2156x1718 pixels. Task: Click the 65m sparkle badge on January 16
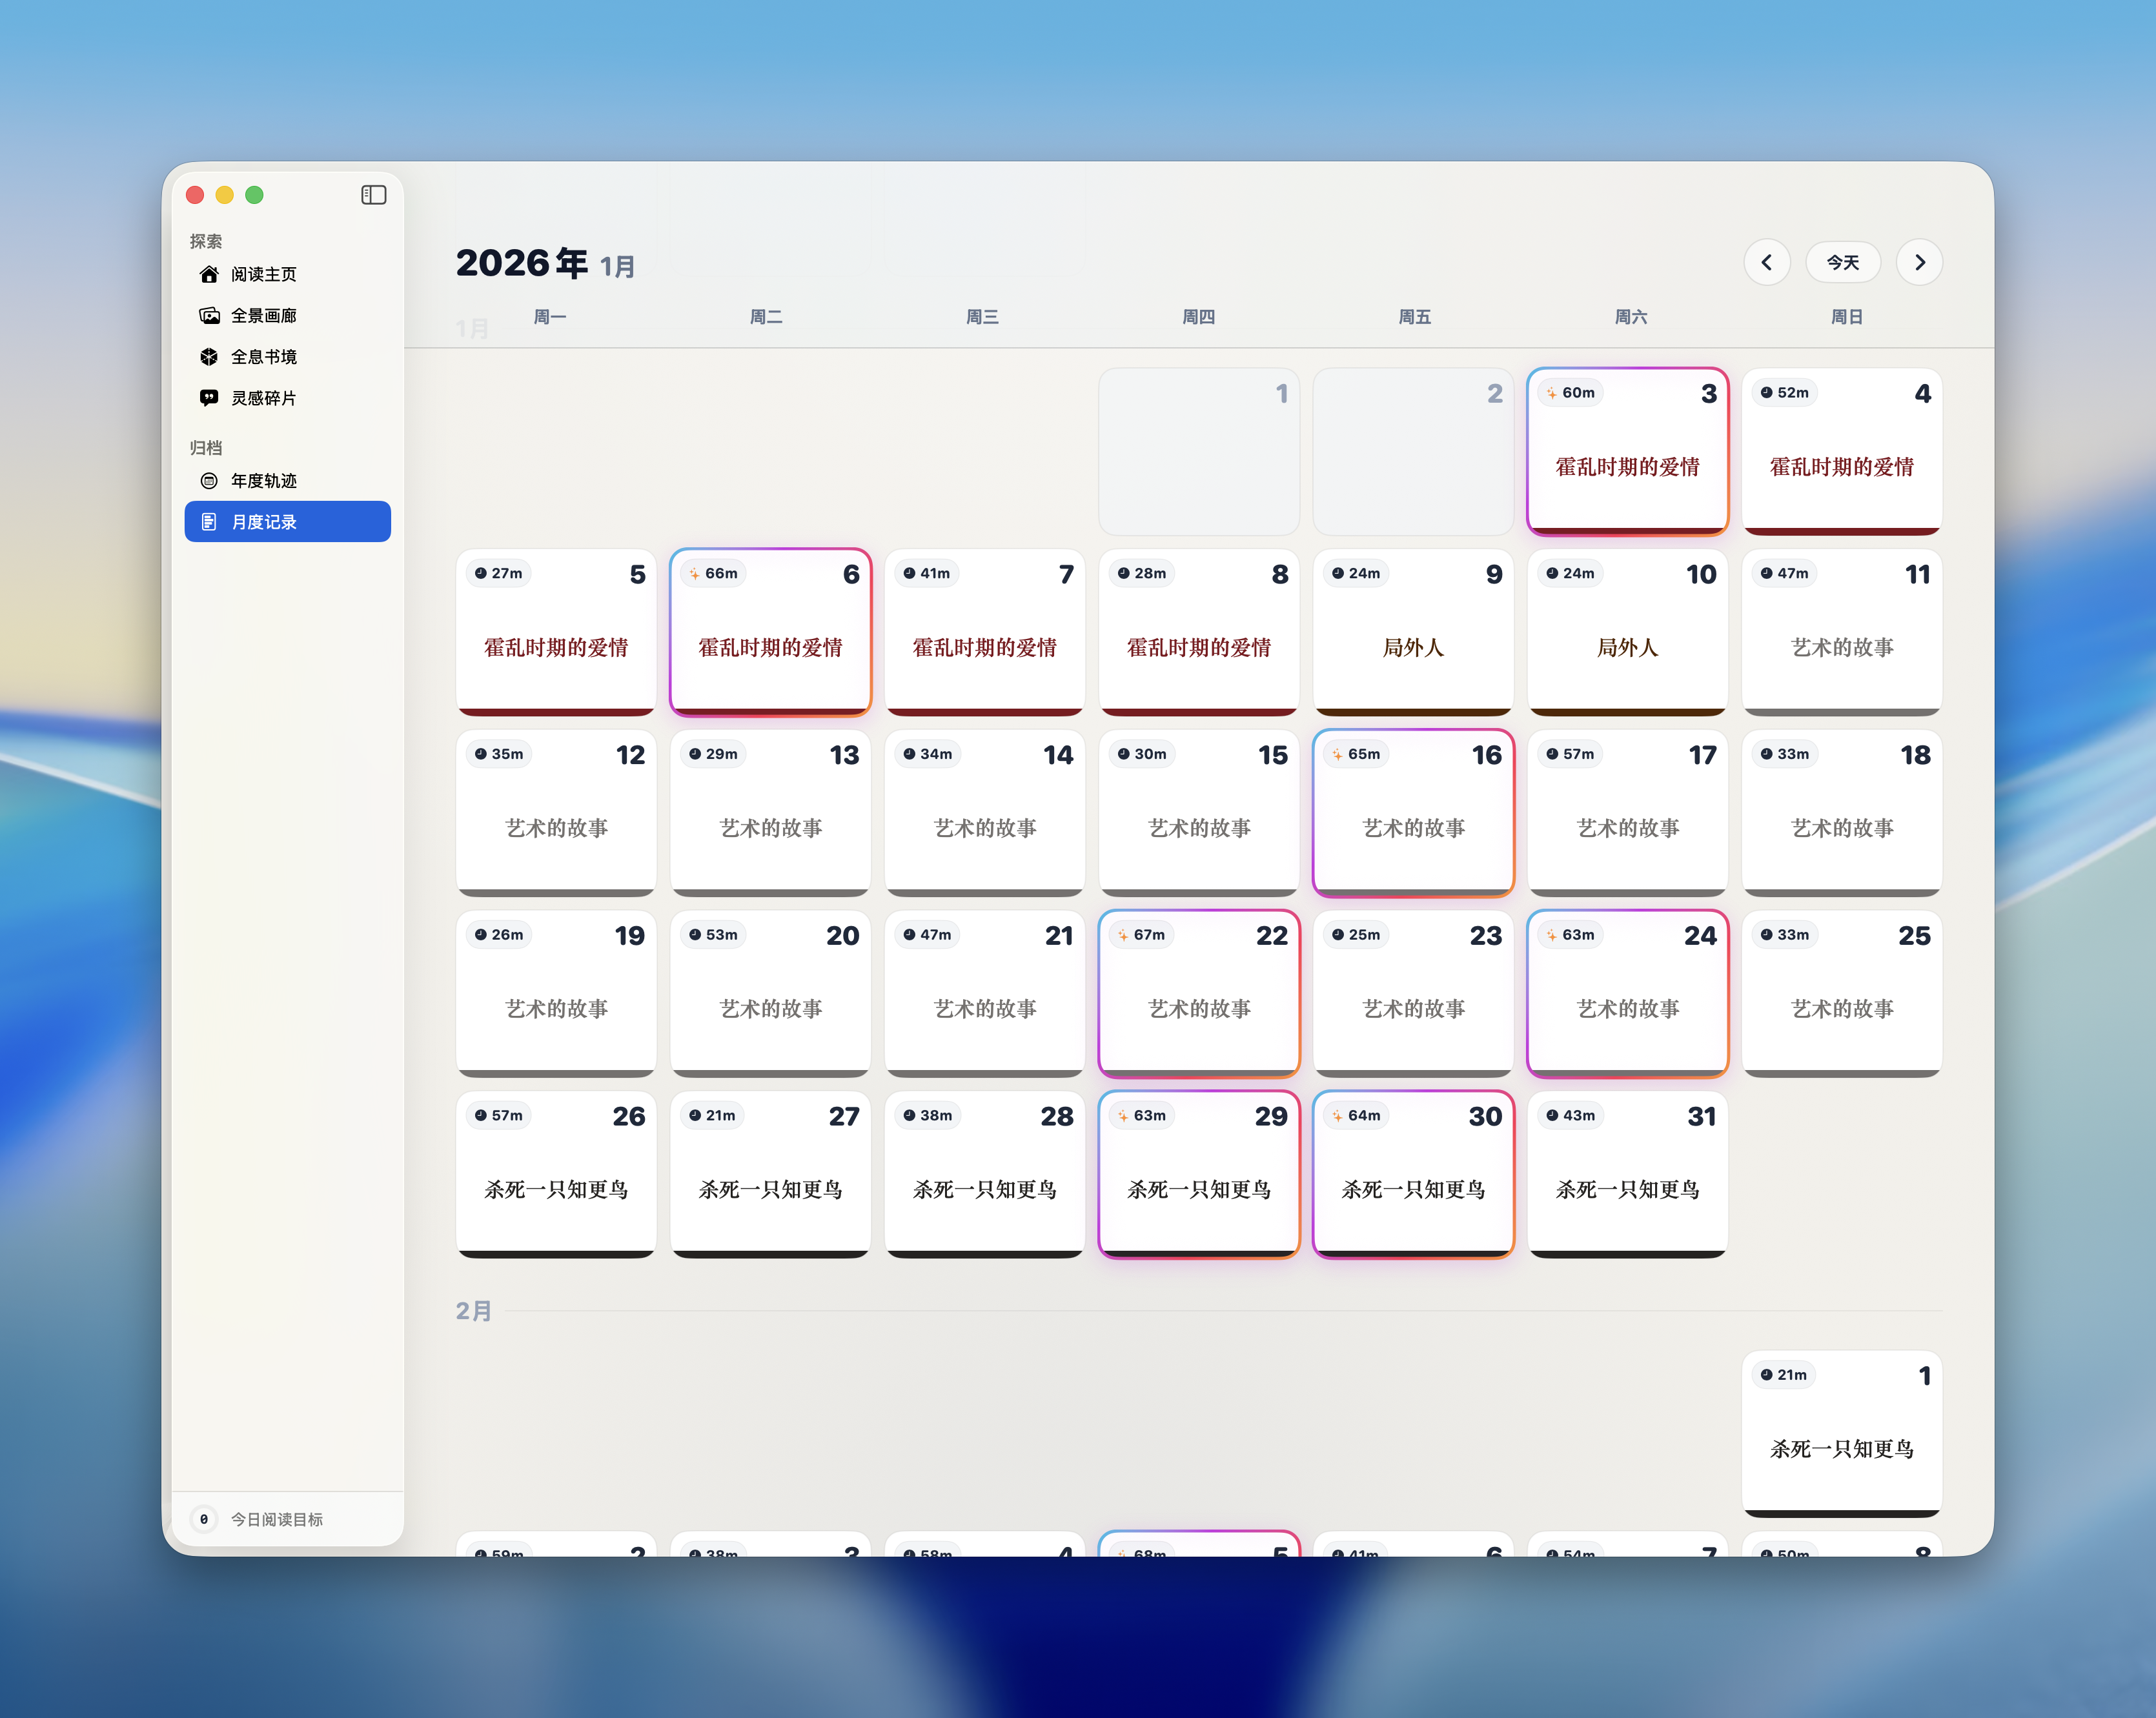[1355, 754]
